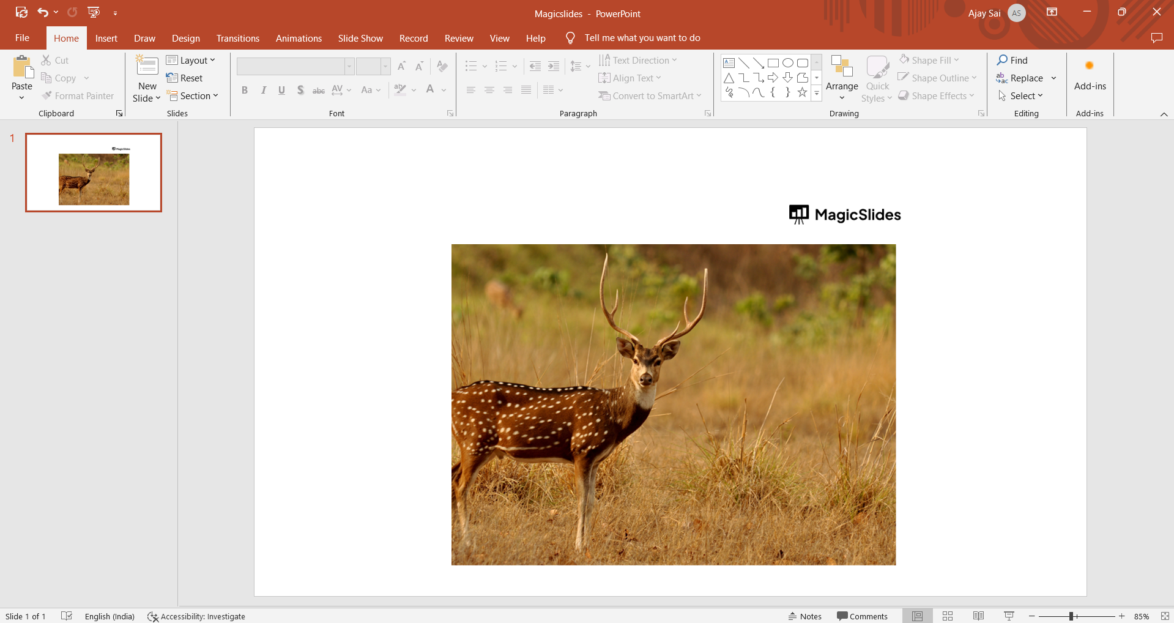This screenshot has height=623, width=1174.
Task: Click the Paste clipboard icon
Action: (22, 67)
